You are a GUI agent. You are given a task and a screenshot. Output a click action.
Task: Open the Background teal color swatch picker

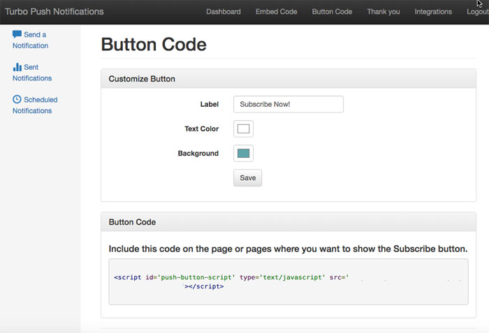pyautogui.click(x=243, y=154)
